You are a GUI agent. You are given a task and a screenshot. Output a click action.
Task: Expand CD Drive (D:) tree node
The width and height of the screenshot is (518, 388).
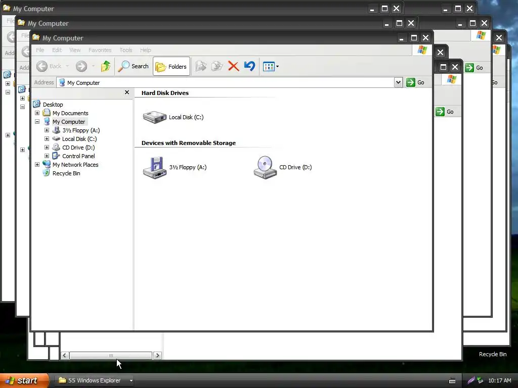point(47,148)
